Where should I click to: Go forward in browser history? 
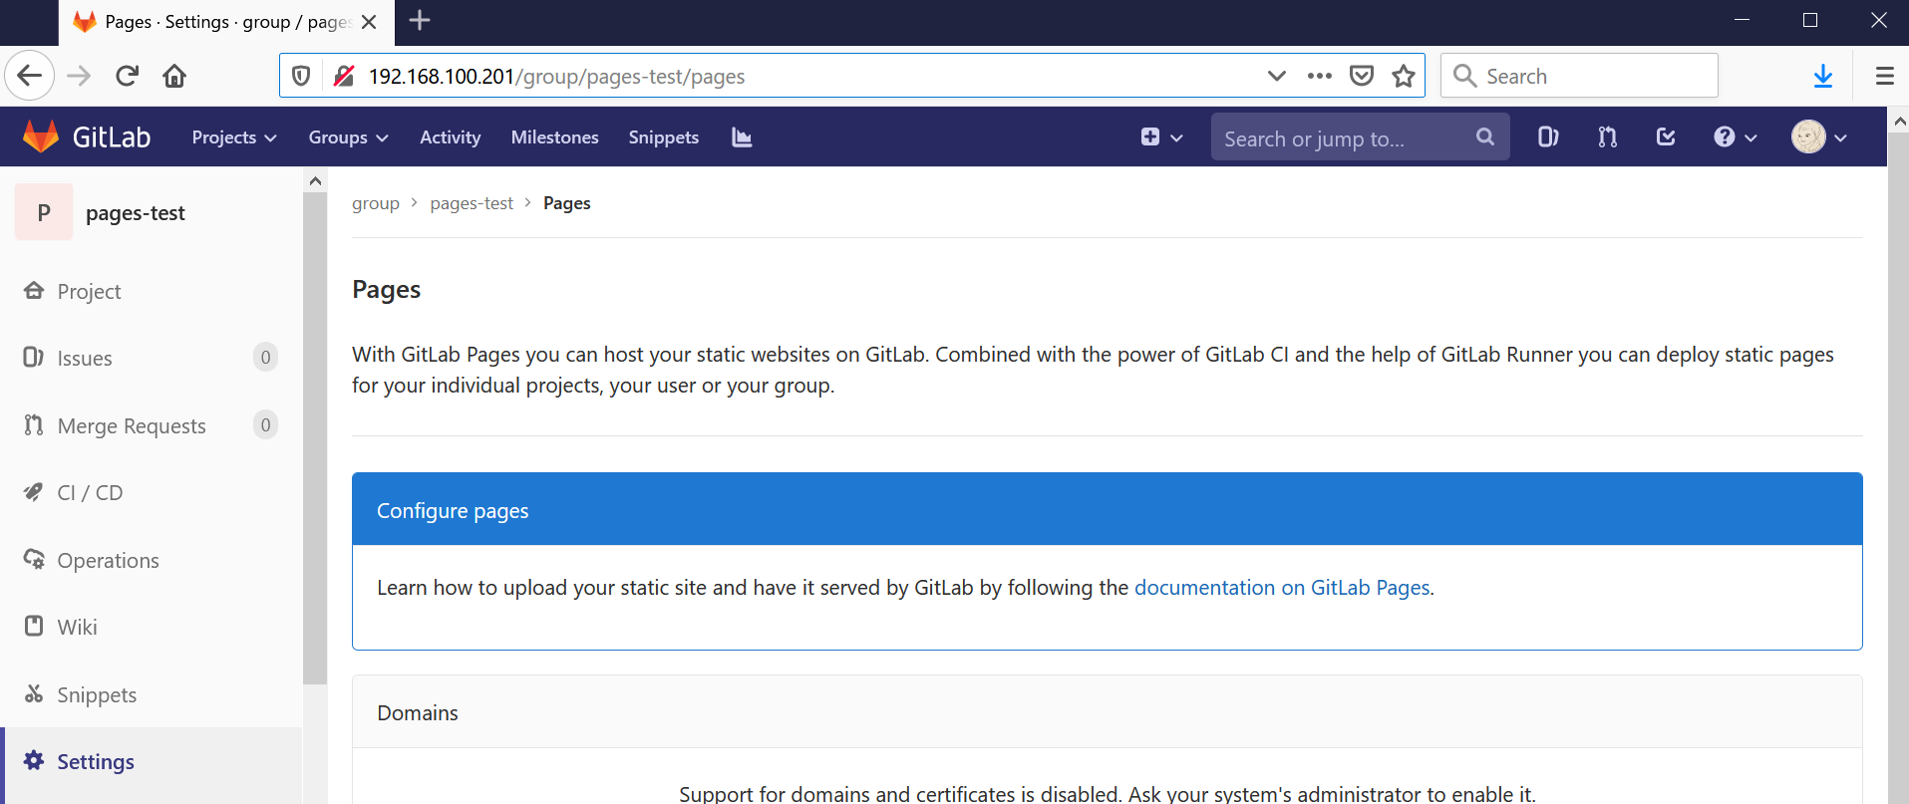click(79, 76)
